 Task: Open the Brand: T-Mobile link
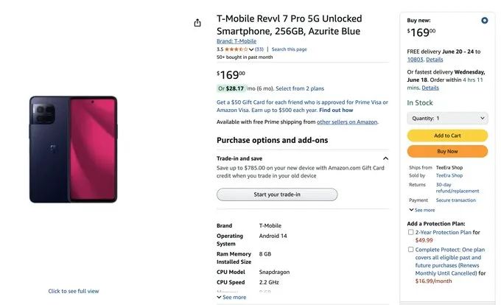click(x=237, y=41)
